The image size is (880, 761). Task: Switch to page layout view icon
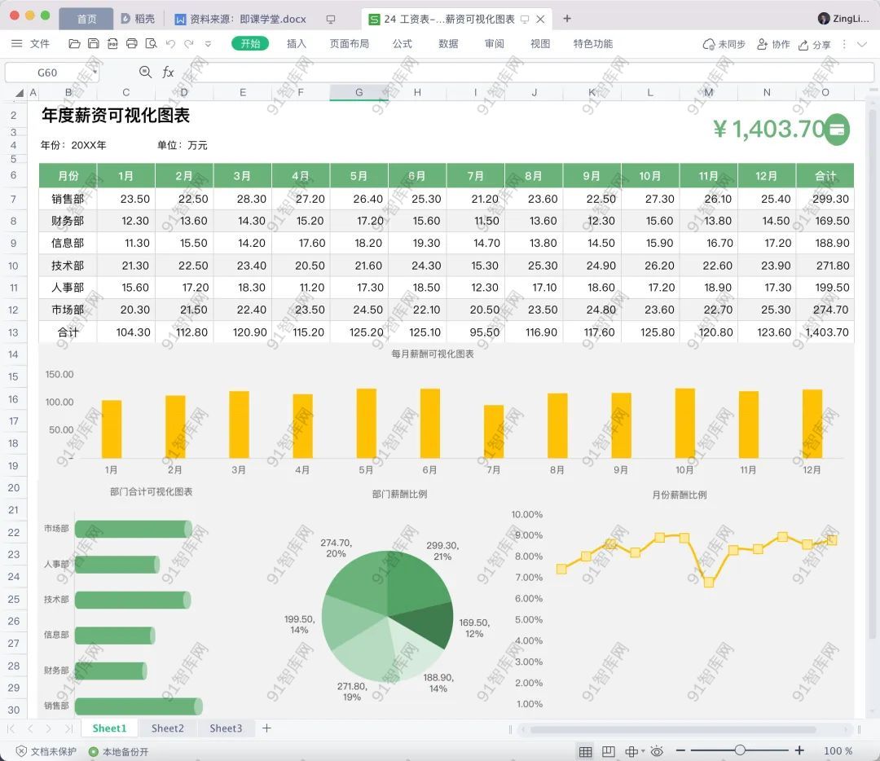(608, 751)
